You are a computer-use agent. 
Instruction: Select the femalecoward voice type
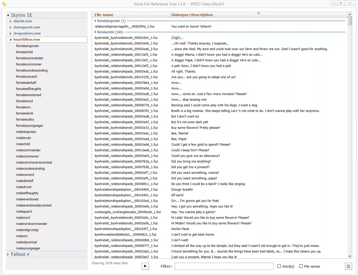[x=26, y=77]
